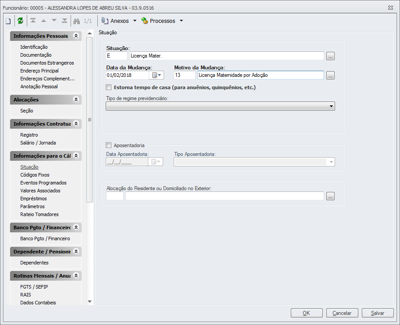400x325 pixels.
Task: Open Endereços Complementares page
Action: coord(47,79)
